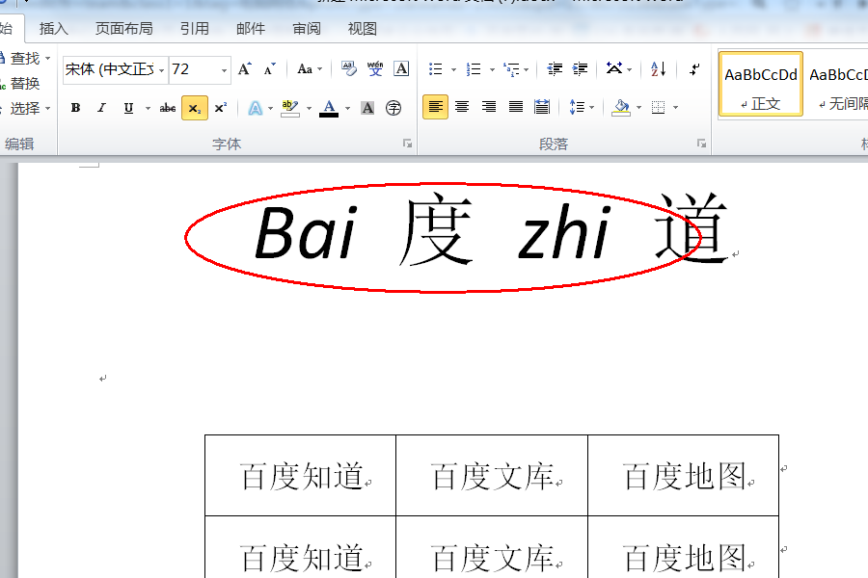868x578 pixels.
Task: Toggle Bold formatting
Action: tap(76, 108)
